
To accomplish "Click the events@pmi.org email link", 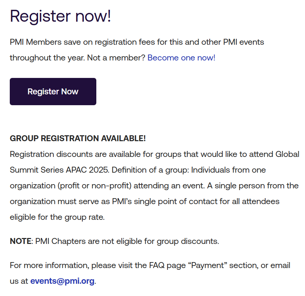I will (62, 281).
